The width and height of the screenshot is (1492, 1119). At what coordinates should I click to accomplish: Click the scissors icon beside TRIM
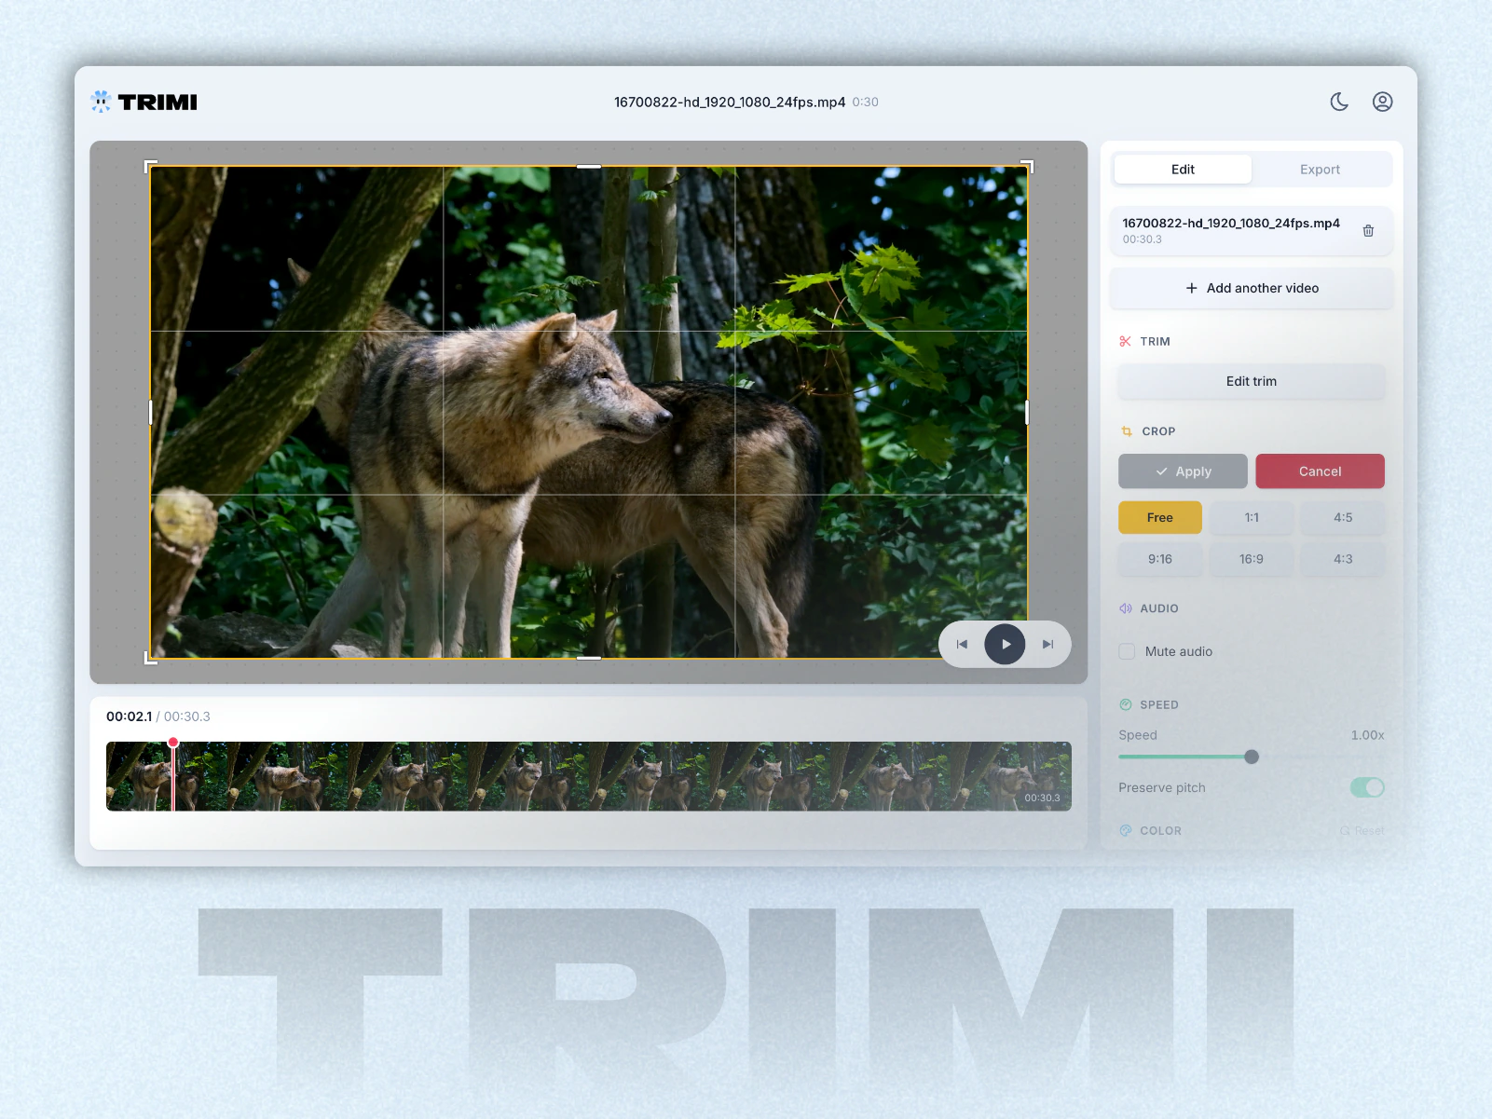(x=1125, y=341)
